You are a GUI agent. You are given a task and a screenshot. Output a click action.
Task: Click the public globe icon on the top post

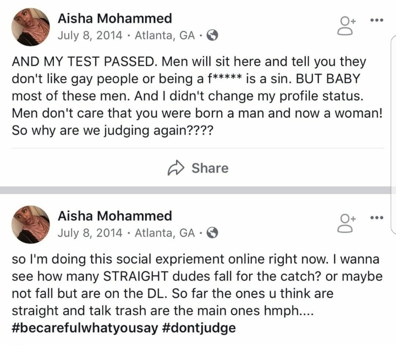(212, 36)
